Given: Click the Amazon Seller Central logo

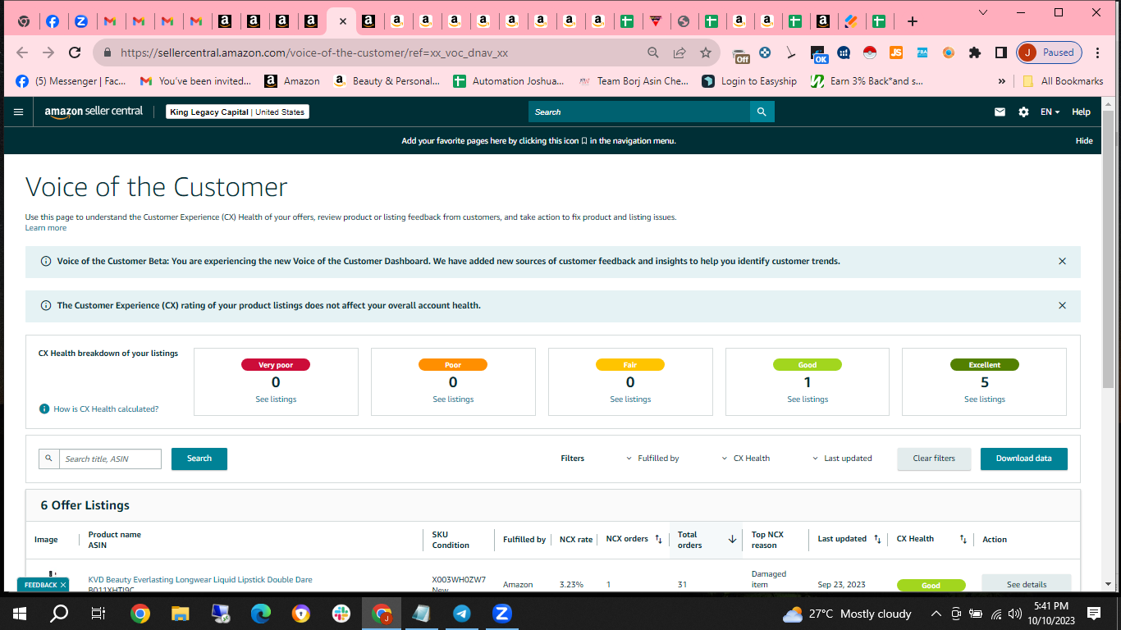Looking at the screenshot, I should [94, 112].
